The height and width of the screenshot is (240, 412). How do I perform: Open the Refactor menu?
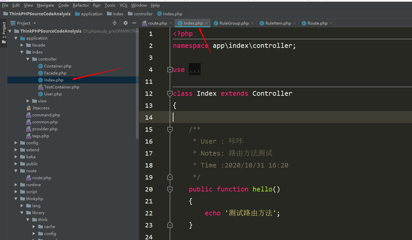tap(81, 5)
